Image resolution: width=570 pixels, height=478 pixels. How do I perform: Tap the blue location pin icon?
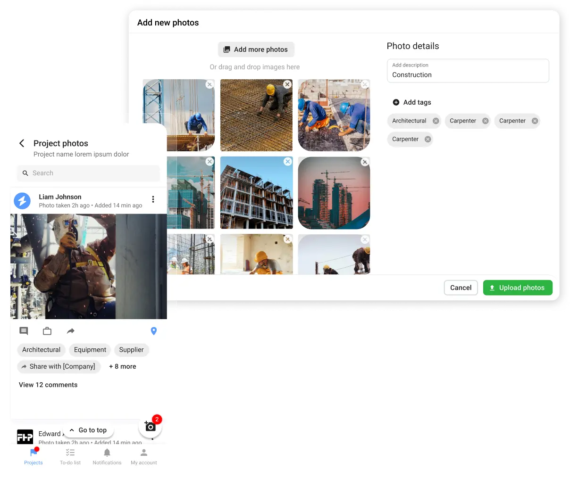[153, 331]
